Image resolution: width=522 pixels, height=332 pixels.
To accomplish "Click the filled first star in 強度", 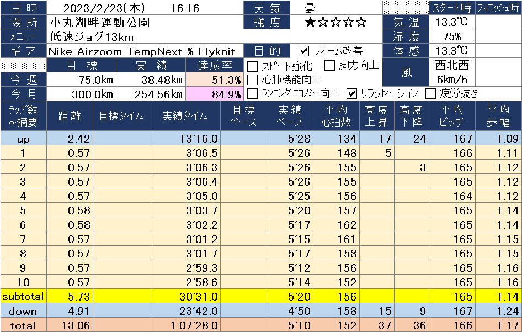I will [310, 23].
